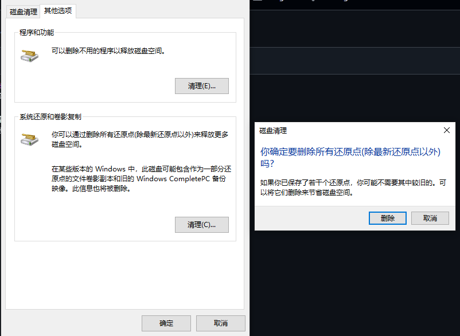Click the 清理(C)... button under 系统还原和卷影复制

[x=202, y=224]
